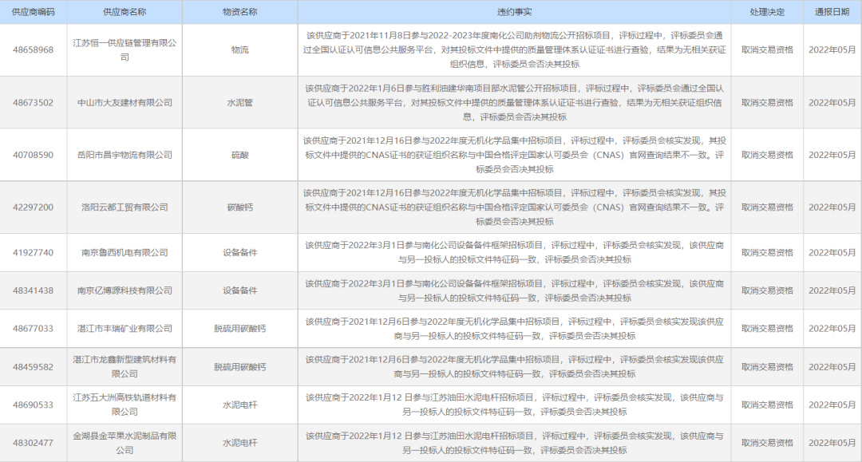Select supplier 中山市大友建材有限公司
The image size is (862, 462).
point(125,103)
